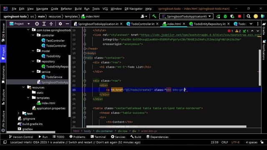
Task: Collapse the model package
Action: click(33, 51)
